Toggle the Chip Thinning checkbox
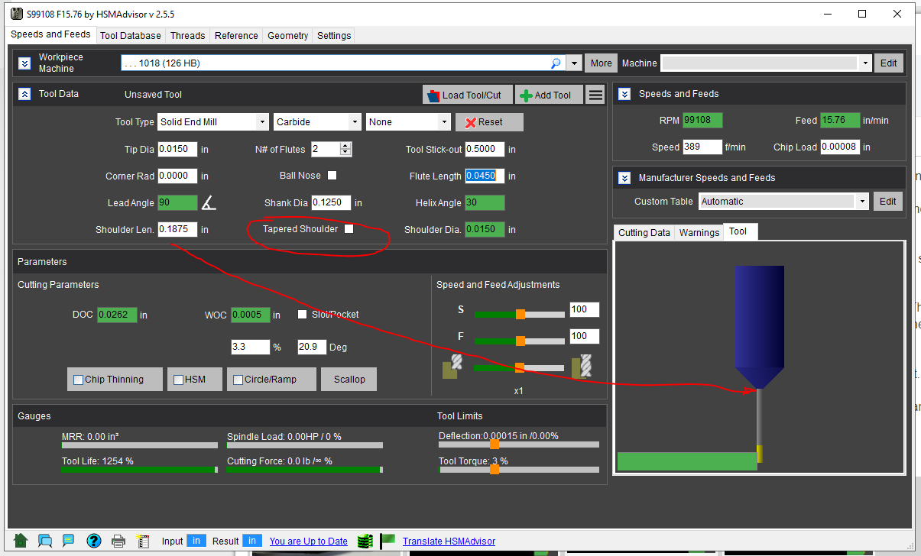Viewport: 921px width, 556px height. click(78, 380)
